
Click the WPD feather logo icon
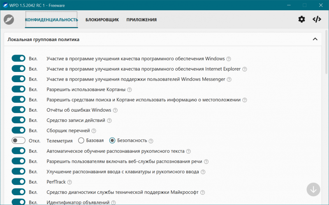point(9,20)
